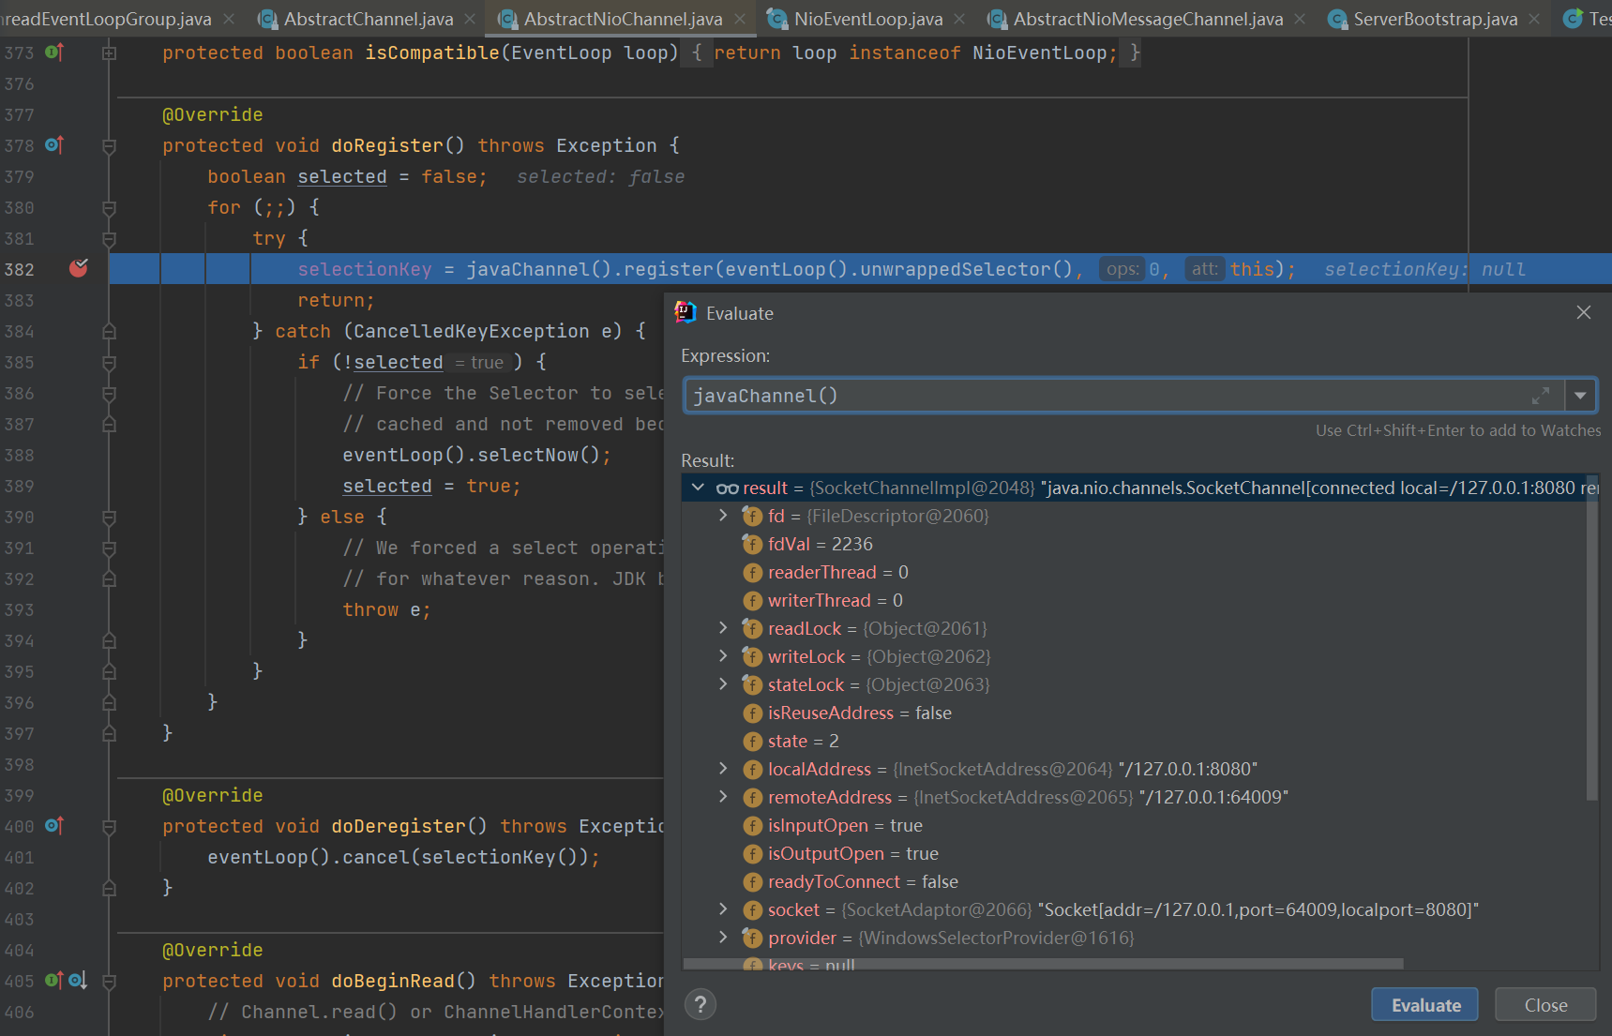Click the implemented-method gutter icon on line 405
Viewport: 1612px width, 1036px height.
[77, 981]
